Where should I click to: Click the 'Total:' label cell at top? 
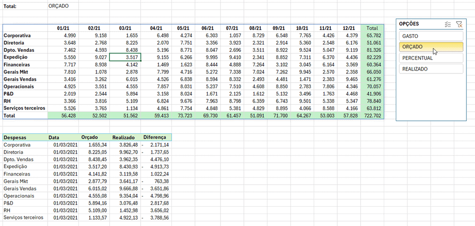pos(25,6)
